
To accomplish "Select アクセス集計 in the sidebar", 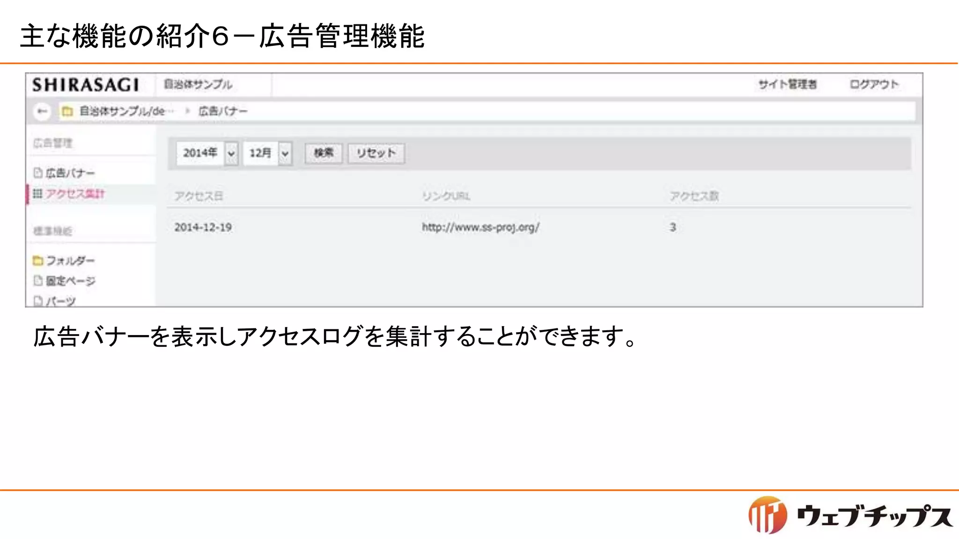I will pyautogui.click(x=75, y=194).
